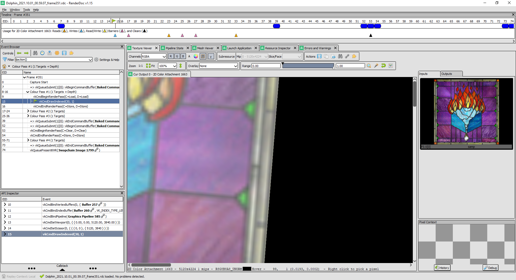Screen dimensions: 516x280
Task: Reset the range with the green return arrow icon
Action: coord(384,66)
